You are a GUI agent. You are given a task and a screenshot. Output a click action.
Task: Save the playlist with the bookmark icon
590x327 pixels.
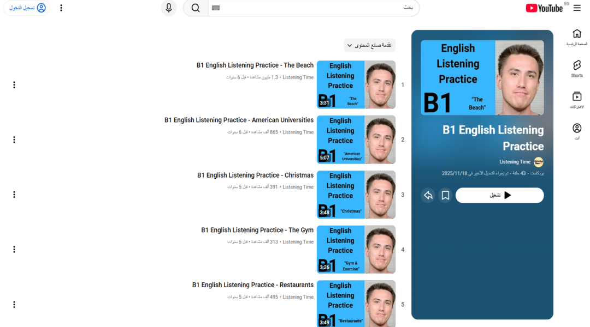[445, 195]
